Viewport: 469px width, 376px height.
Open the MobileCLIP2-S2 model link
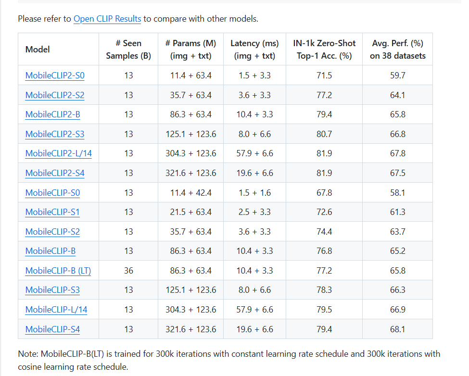pos(55,95)
